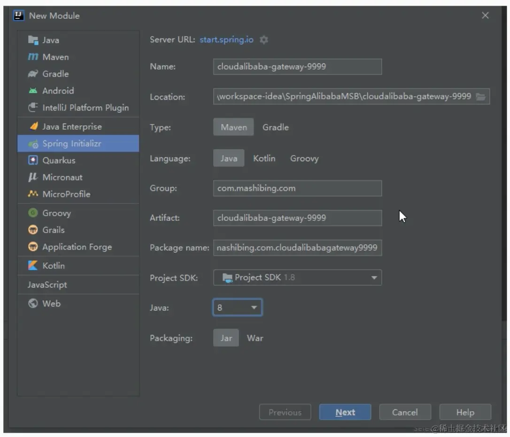Click into the Group field

pos(297,188)
